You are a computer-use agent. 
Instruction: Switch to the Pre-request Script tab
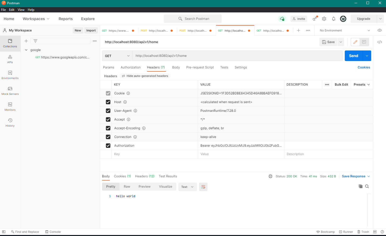200,67
